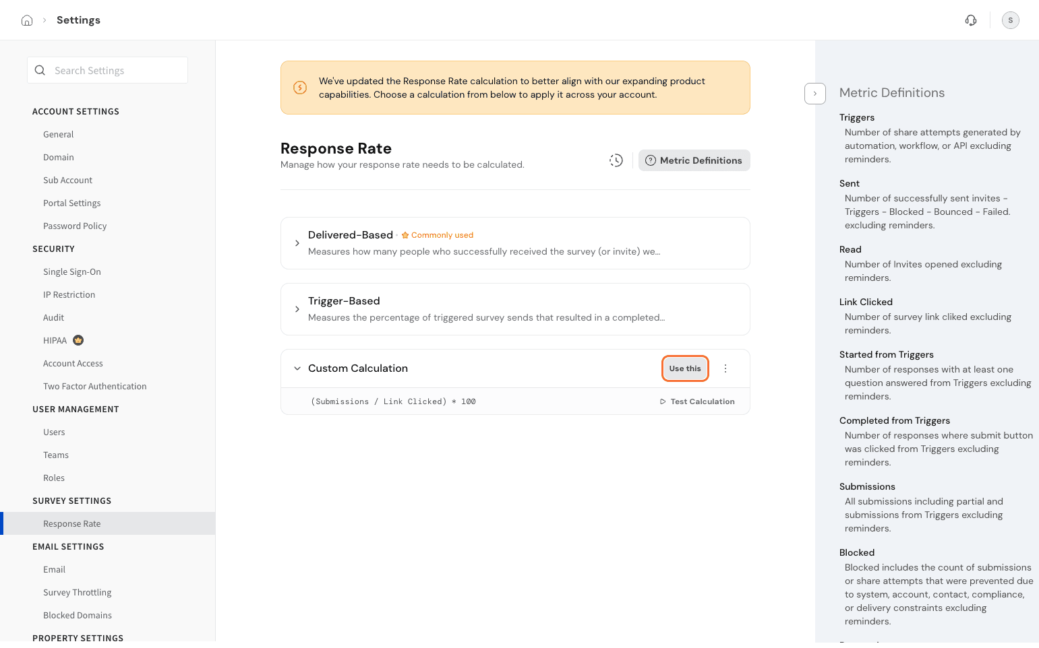The image size is (1039, 648).
Task: Go to Survey Throttling settings
Action: [x=78, y=593]
